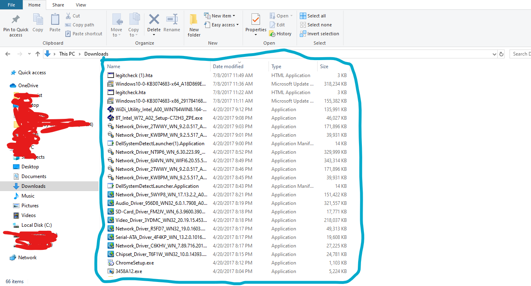Screen dimensions: 531x286
Task: Sort files by the Size column header
Action: (324, 66)
